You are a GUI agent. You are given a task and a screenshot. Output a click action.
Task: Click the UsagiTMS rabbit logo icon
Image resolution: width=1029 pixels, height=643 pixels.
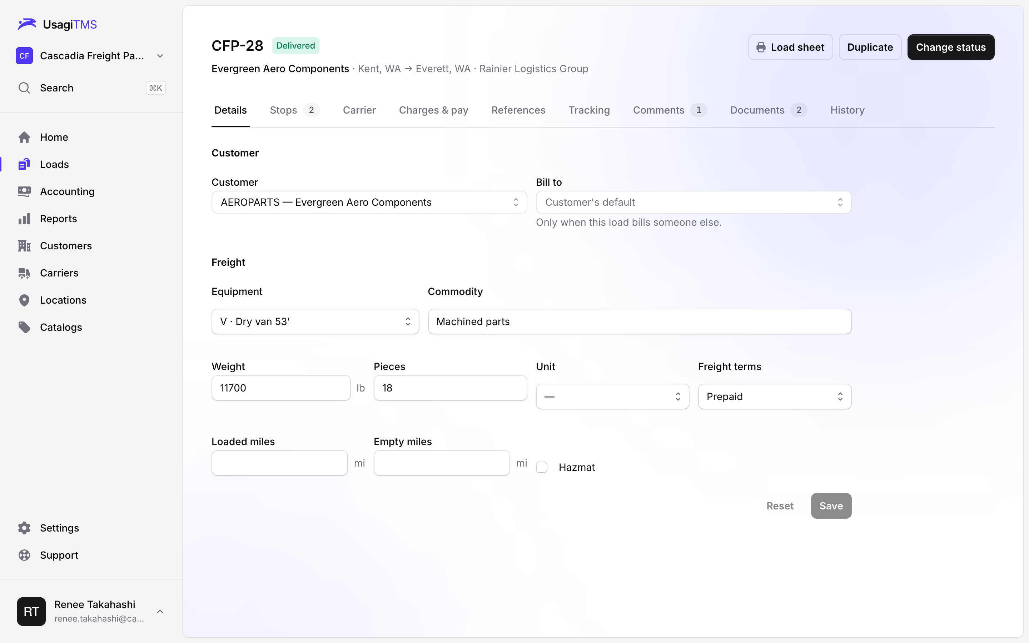point(27,24)
